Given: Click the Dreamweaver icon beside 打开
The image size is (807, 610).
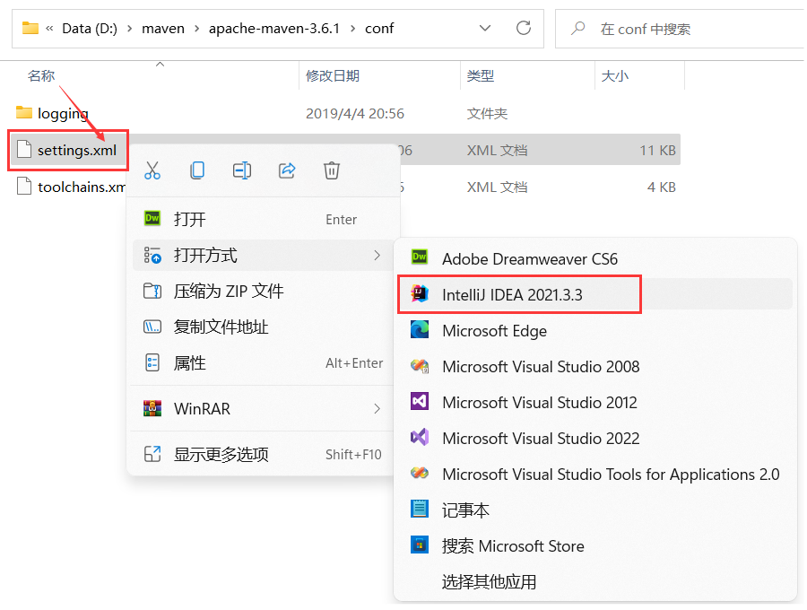Looking at the screenshot, I should [152, 219].
